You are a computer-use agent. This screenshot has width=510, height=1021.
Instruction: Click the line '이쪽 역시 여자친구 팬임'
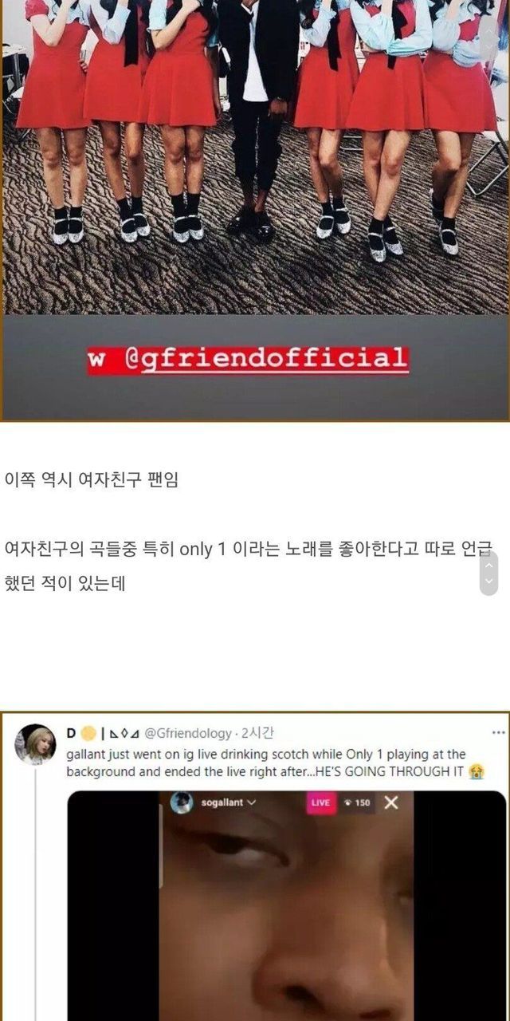tap(92, 480)
